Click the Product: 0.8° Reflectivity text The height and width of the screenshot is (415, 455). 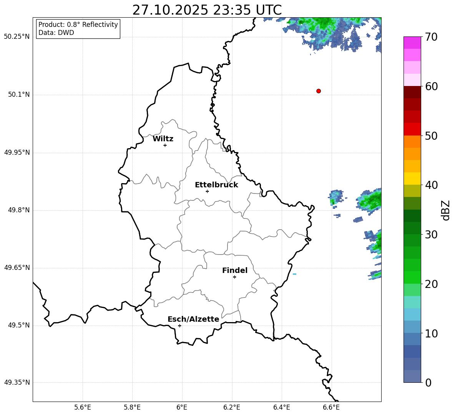[78, 25]
